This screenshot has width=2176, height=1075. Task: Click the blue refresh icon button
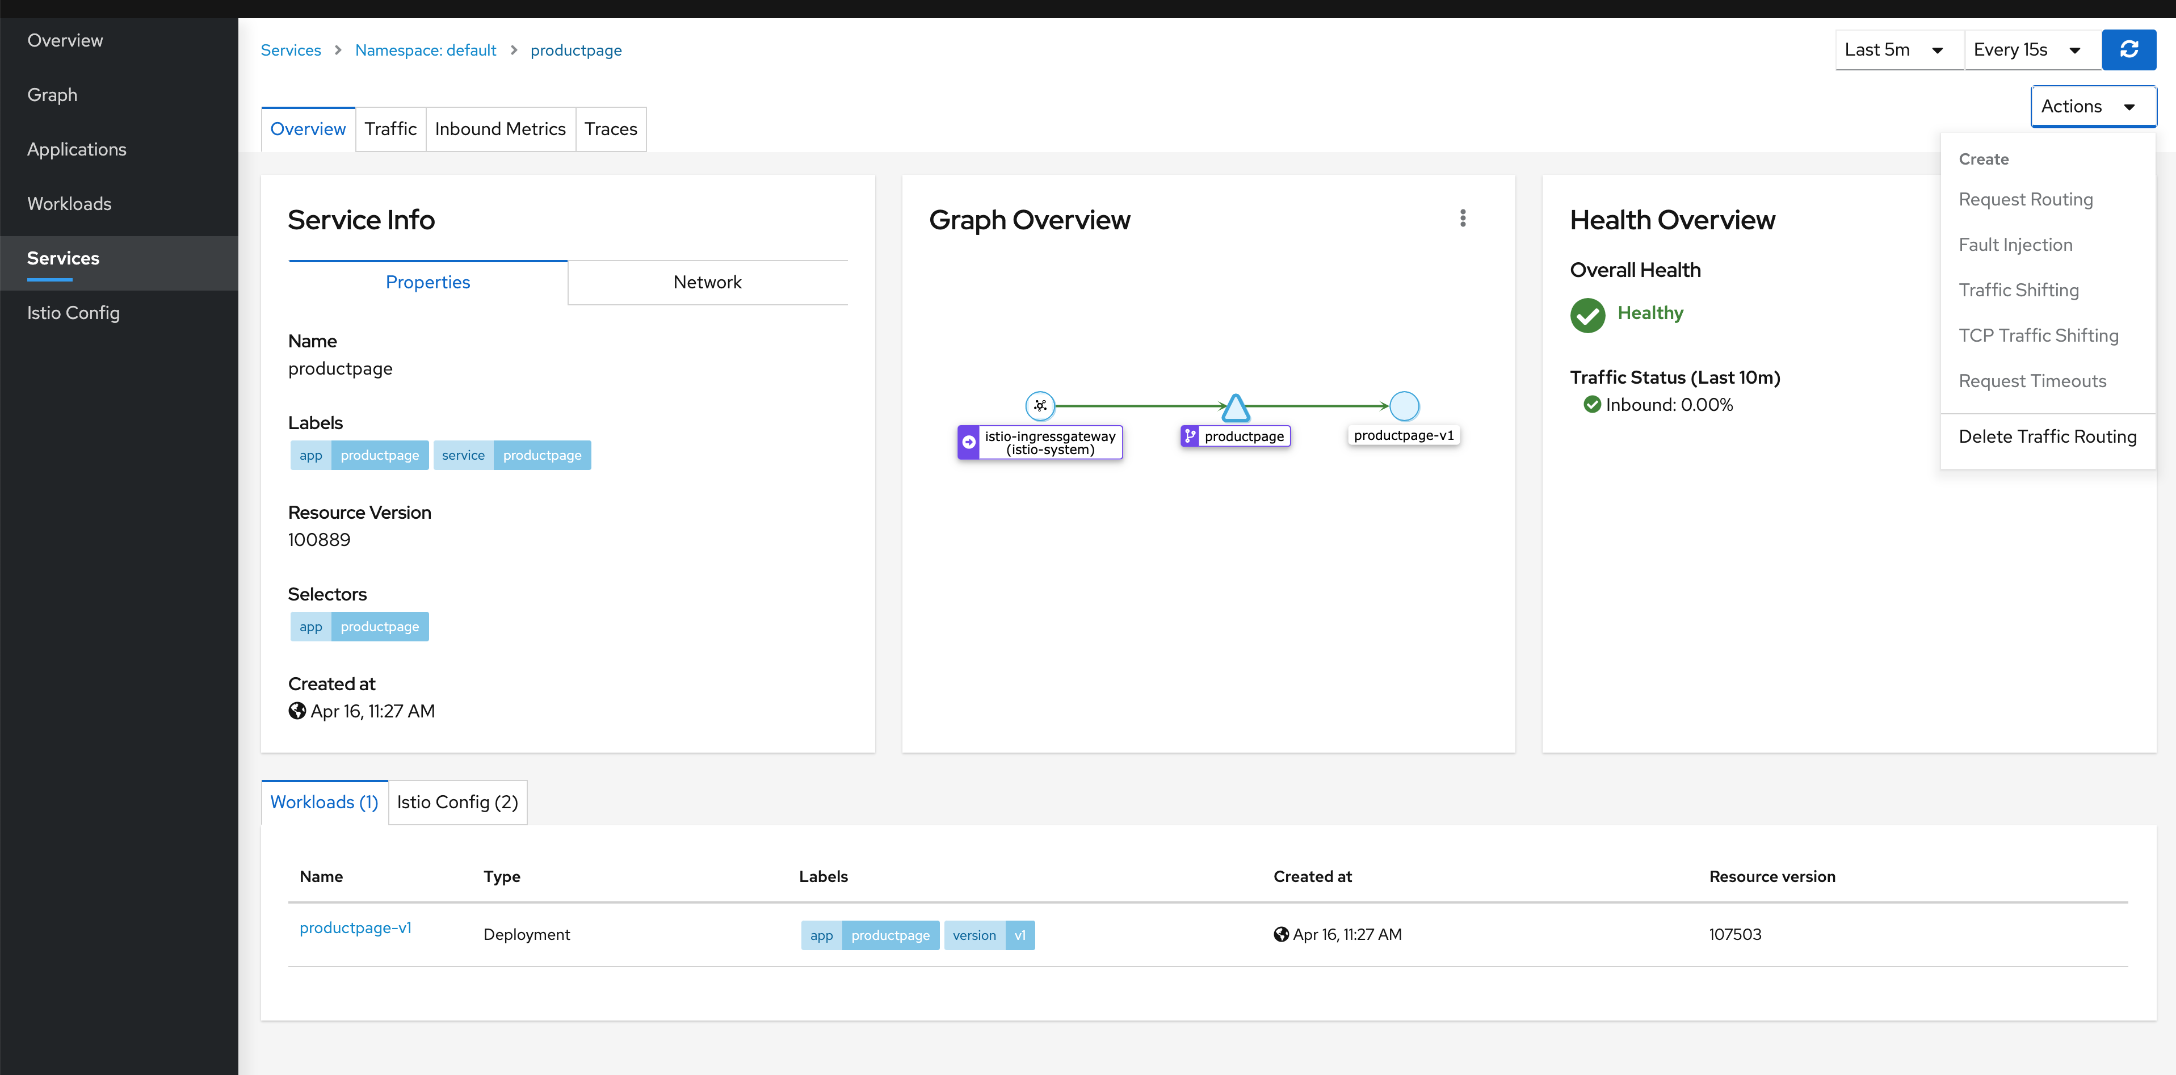click(2128, 50)
